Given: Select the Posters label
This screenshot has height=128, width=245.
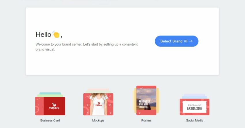Looking at the screenshot, I should coord(146,120).
